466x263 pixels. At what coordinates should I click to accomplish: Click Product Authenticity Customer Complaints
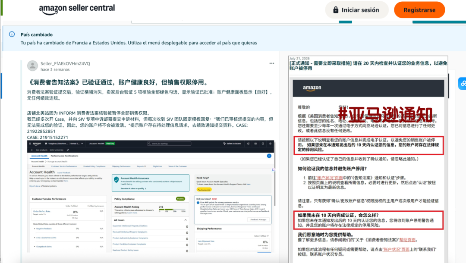(130, 238)
